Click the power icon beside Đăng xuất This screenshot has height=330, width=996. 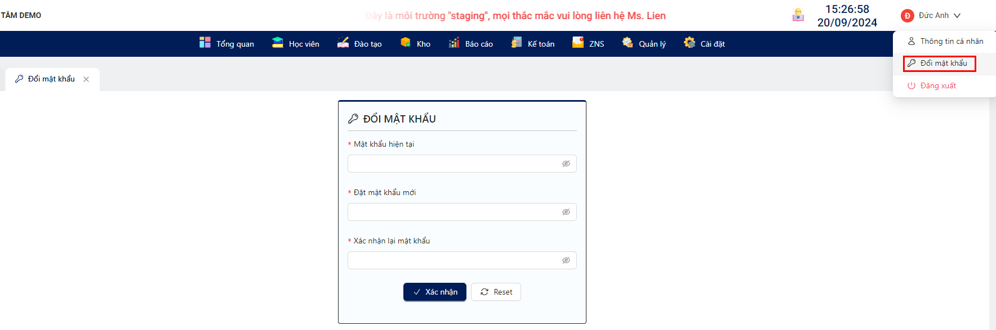click(x=911, y=85)
